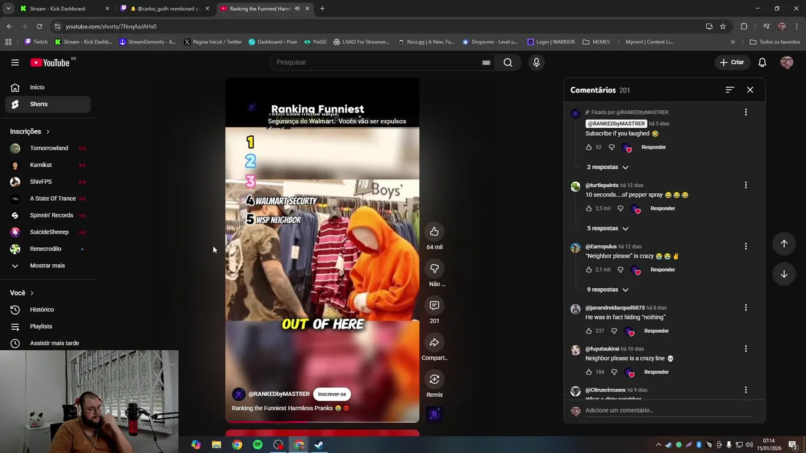Dislike the Earropulus comment

620,269
